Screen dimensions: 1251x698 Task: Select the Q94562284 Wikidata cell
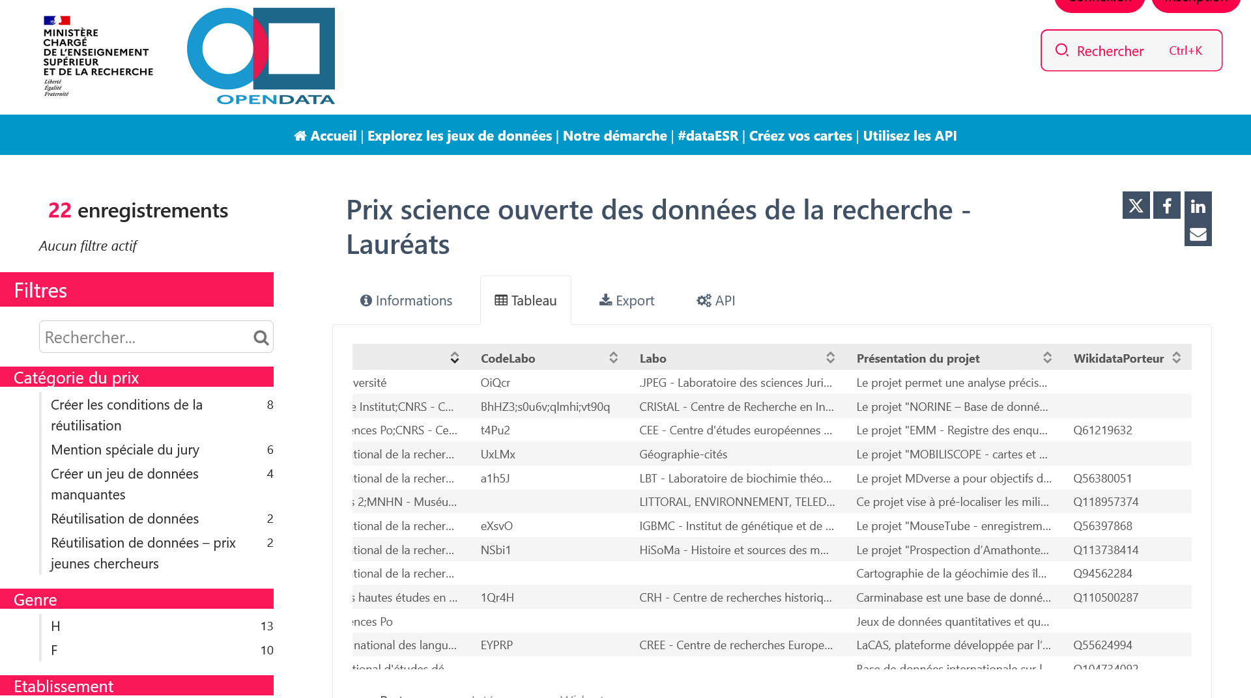1102,573
